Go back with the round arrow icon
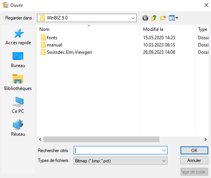 point(145,18)
